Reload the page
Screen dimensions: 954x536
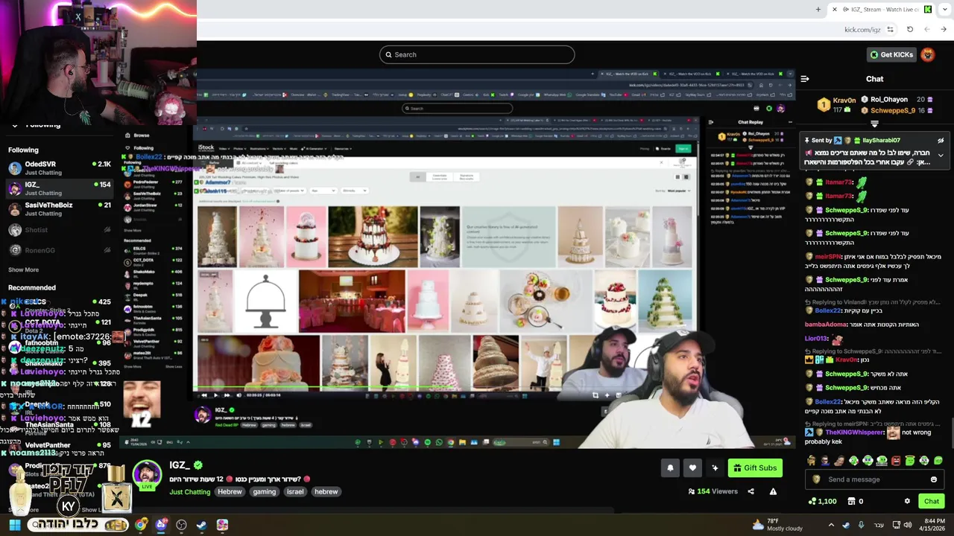tap(909, 30)
